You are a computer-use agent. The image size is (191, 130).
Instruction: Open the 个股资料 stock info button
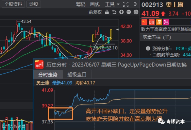coord(13,4)
